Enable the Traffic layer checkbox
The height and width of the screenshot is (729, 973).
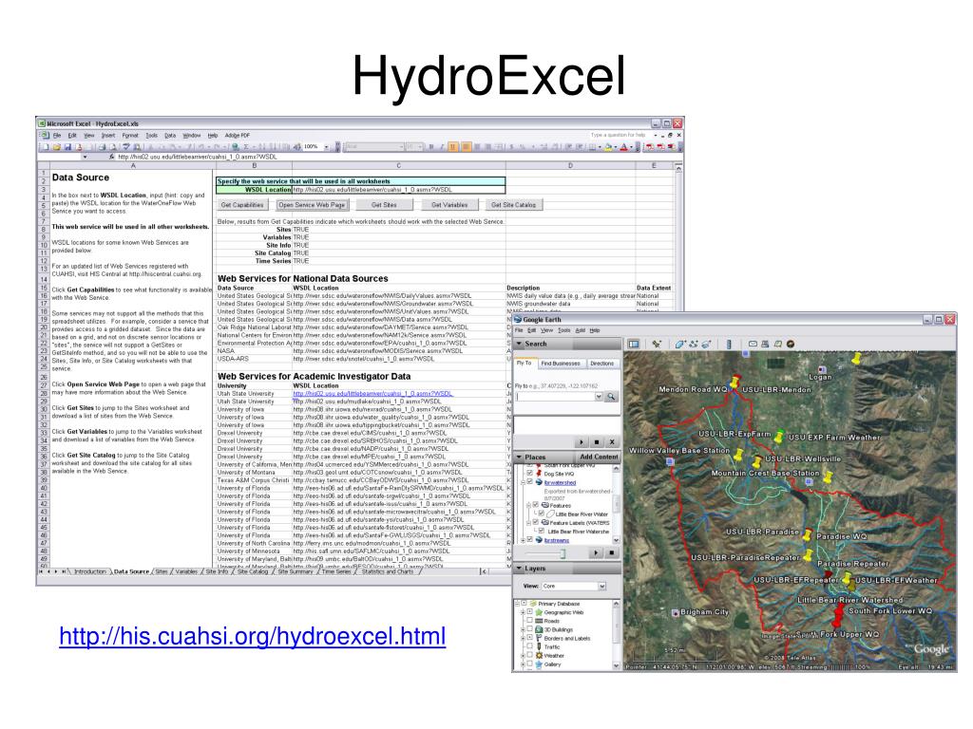pos(530,646)
